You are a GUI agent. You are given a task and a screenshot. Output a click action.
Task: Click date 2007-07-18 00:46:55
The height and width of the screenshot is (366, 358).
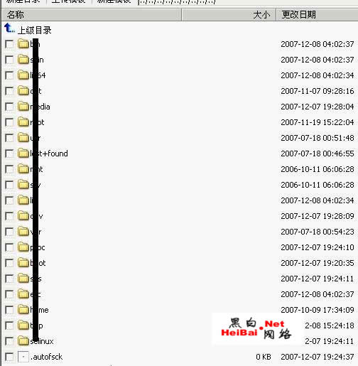pyautogui.click(x=318, y=154)
